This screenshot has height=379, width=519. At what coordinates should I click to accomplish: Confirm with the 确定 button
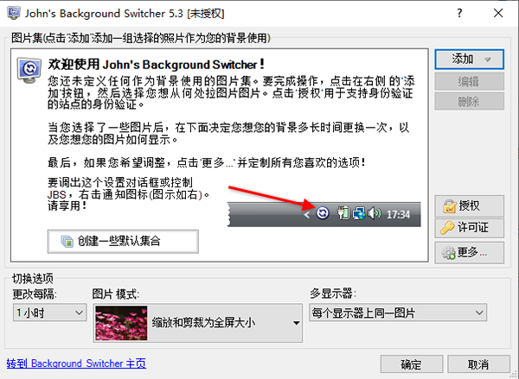click(x=412, y=364)
